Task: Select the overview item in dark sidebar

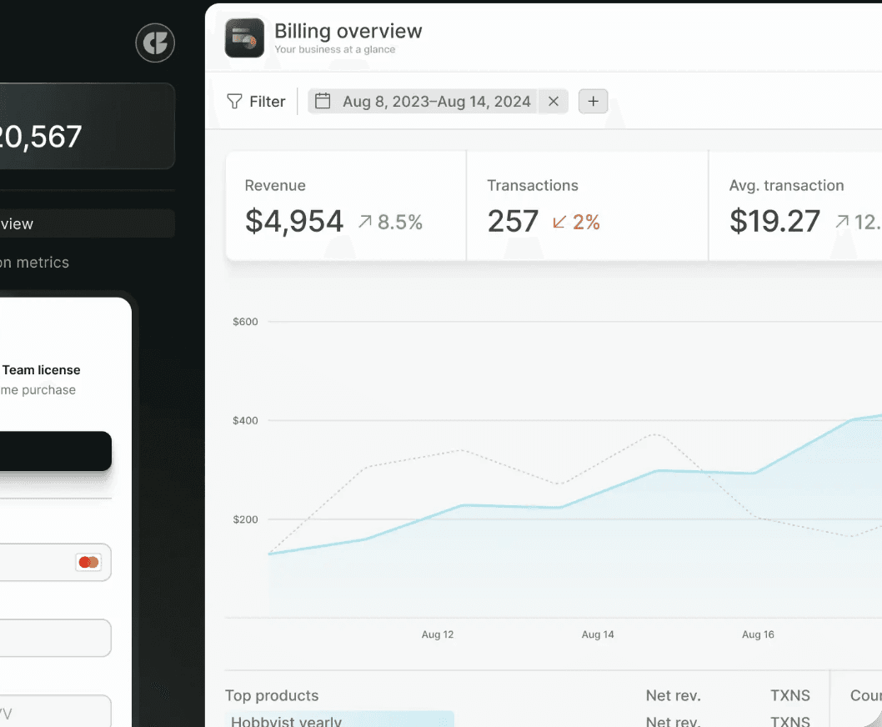Action: pos(88,224)
